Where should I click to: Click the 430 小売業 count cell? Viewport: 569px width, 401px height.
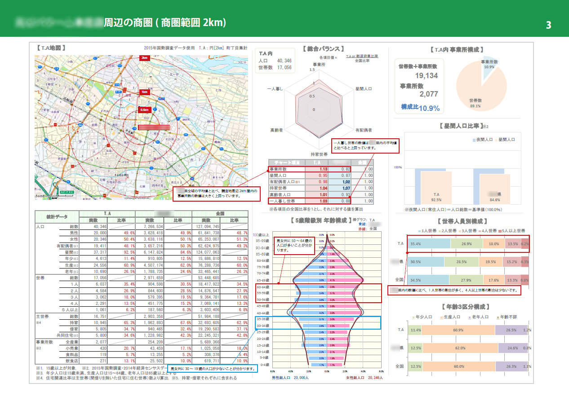[93, 348]
